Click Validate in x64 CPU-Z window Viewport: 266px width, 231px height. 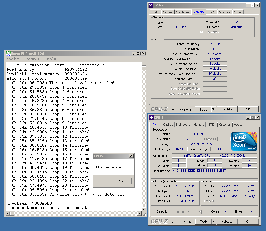click(x=227, y=109)
